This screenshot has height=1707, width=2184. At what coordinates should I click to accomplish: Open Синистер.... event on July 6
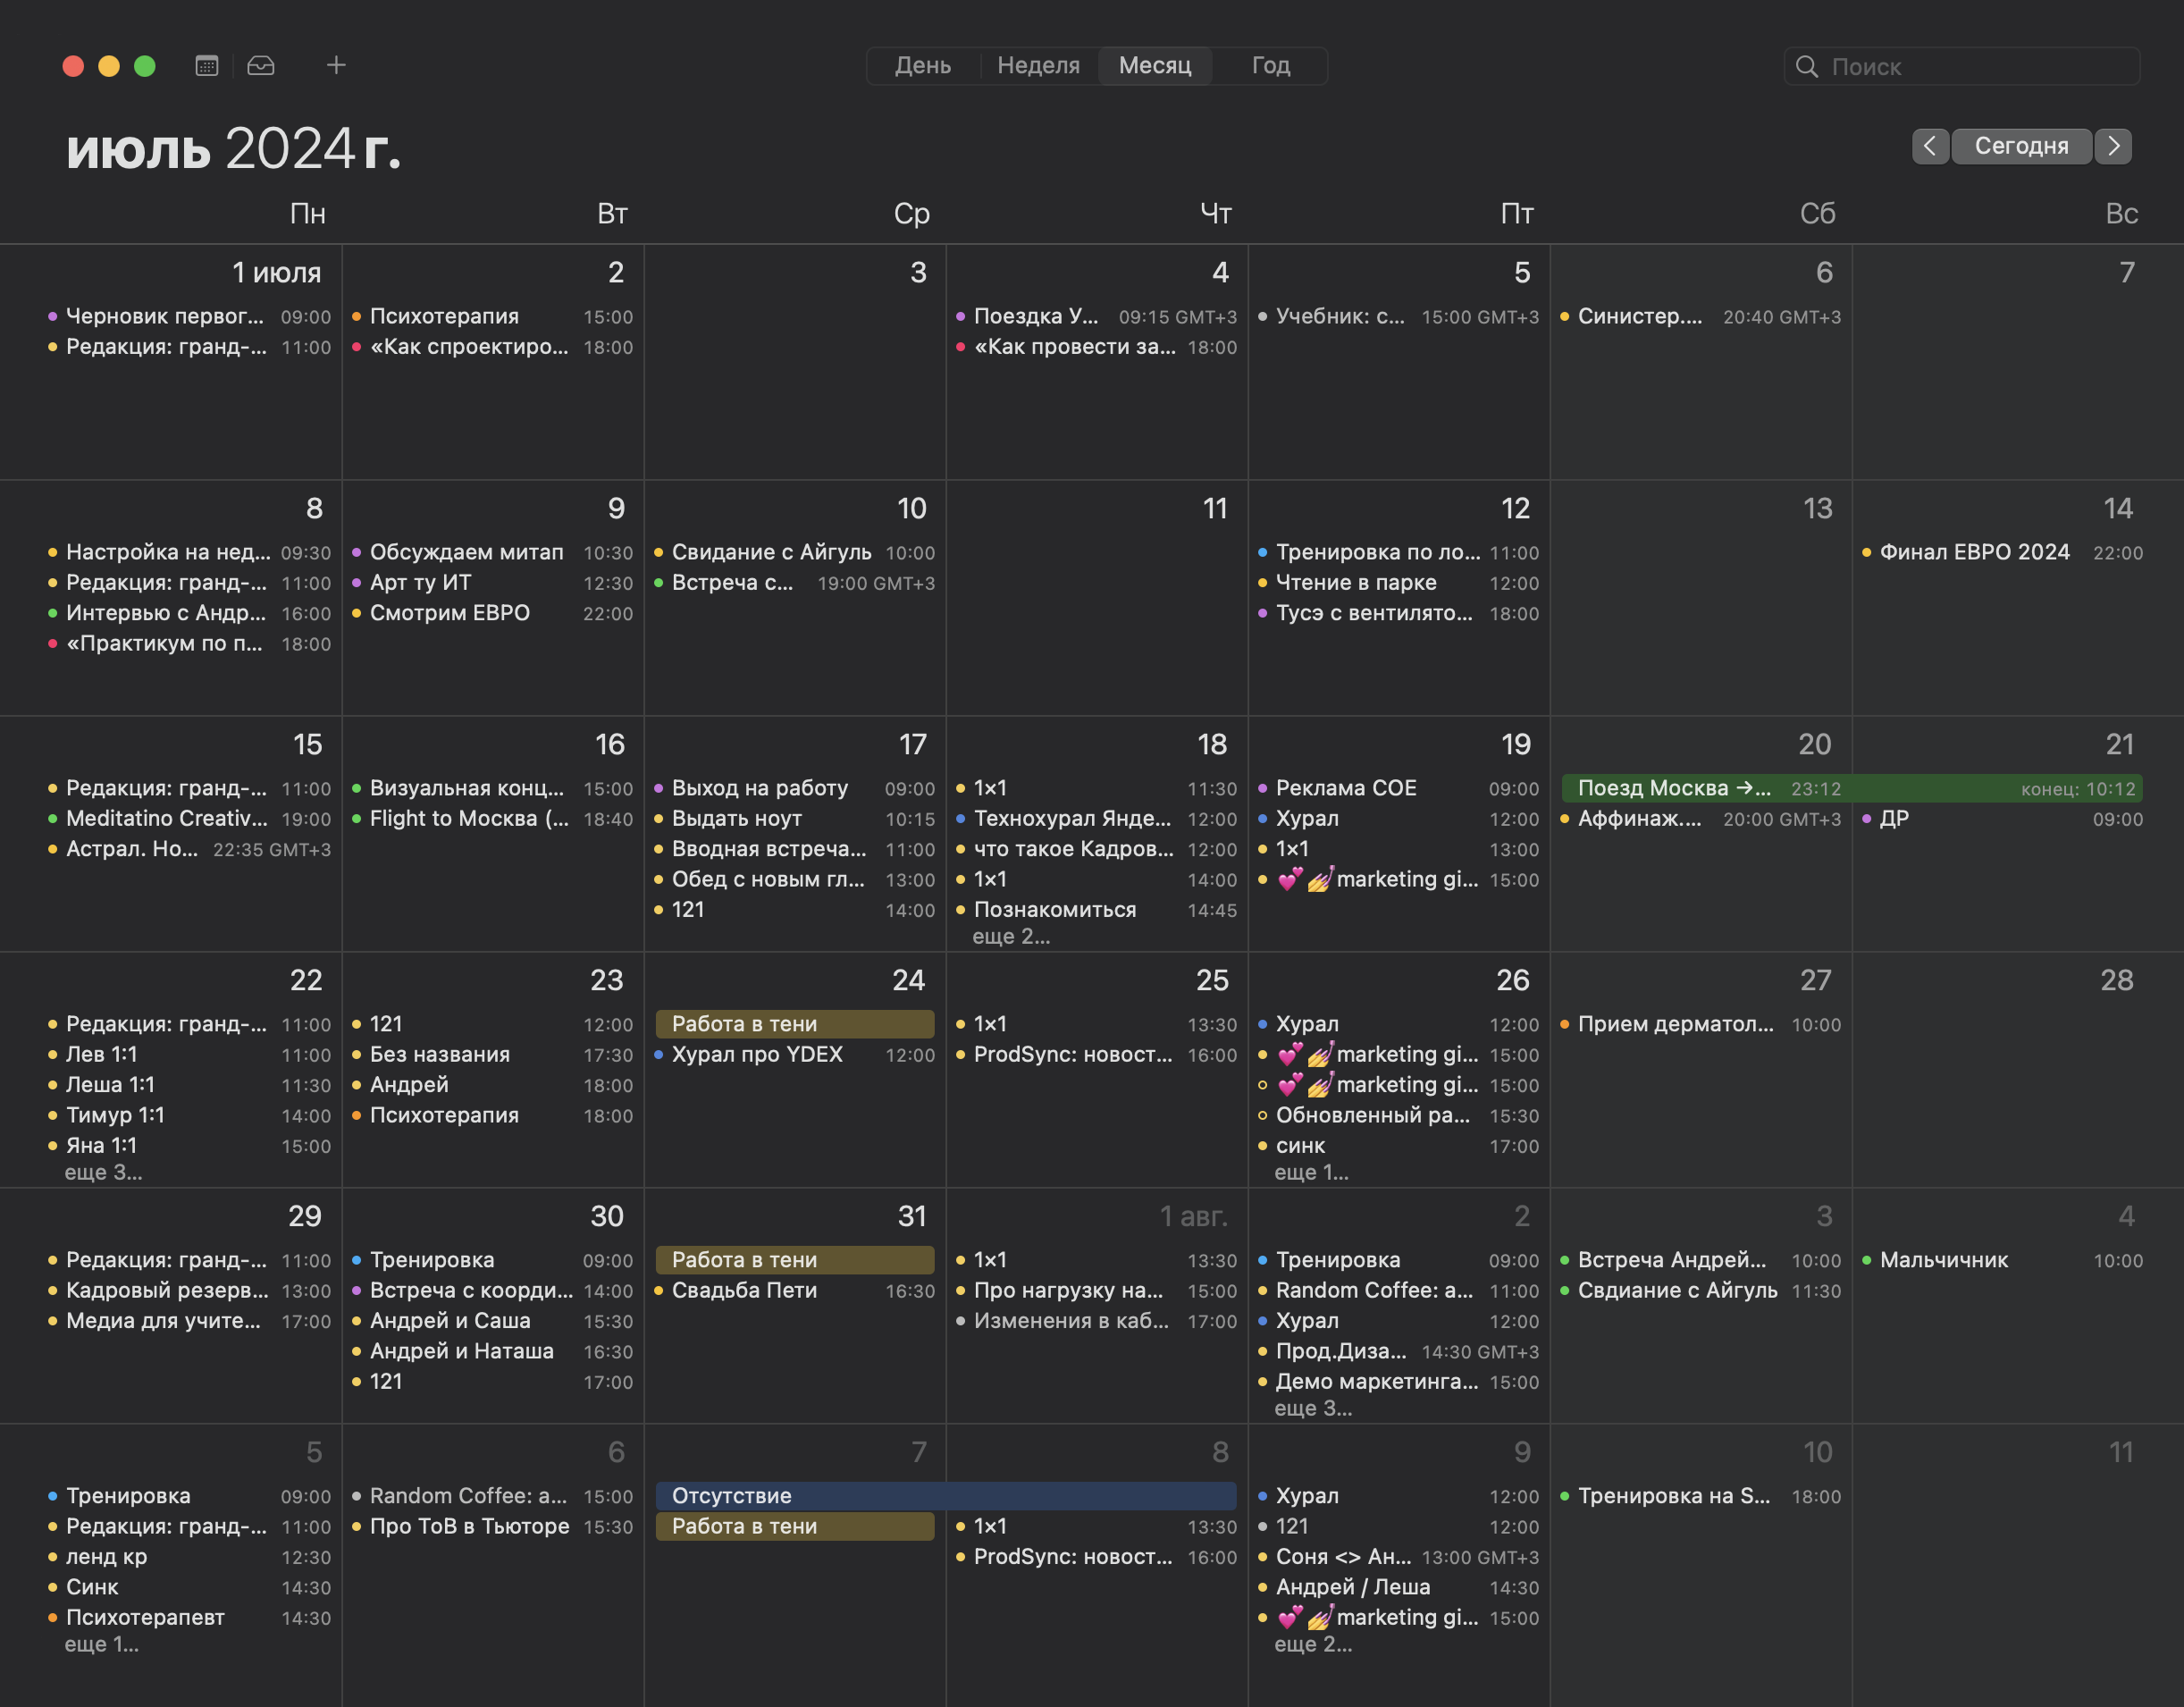(1701, 317)
